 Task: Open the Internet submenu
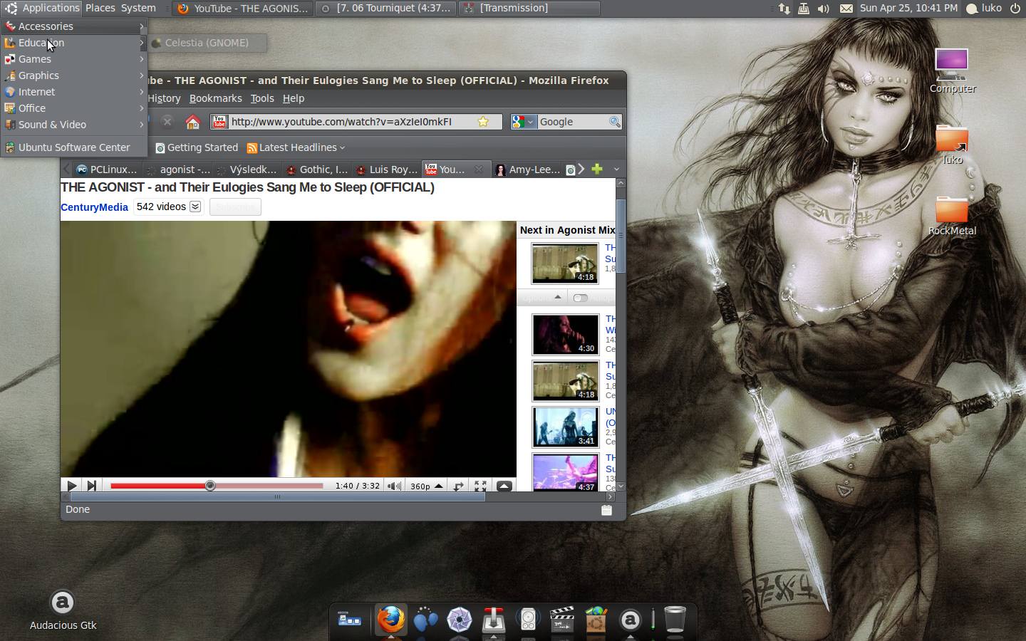pos(74,92)
